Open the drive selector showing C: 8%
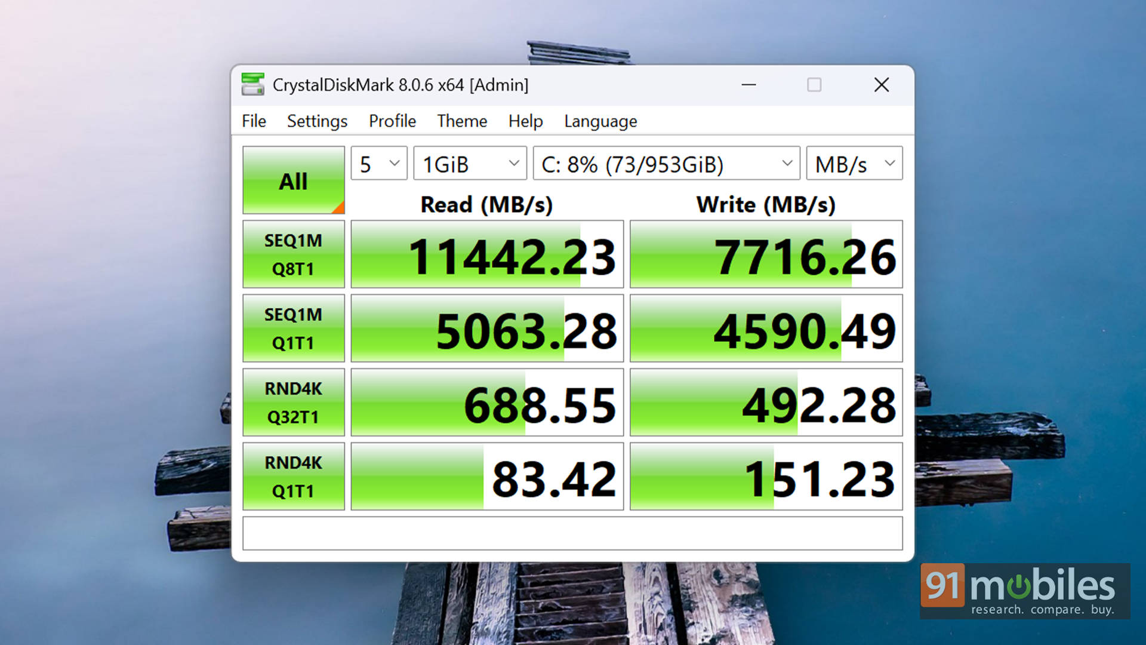Screen dimensions: 1146x645 (666, 163)
